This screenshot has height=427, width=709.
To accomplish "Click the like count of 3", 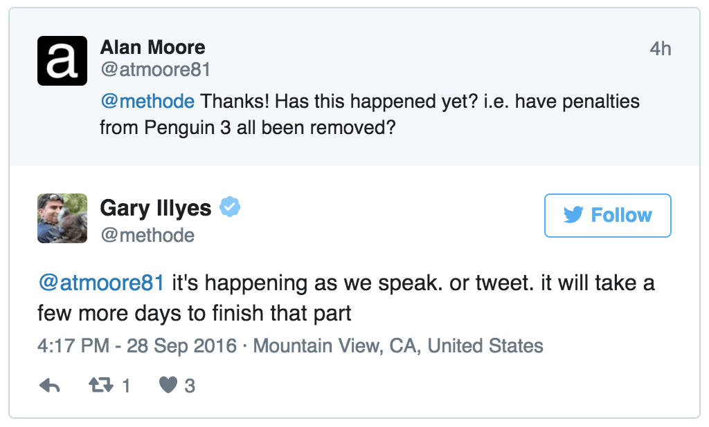I will 190,386.
